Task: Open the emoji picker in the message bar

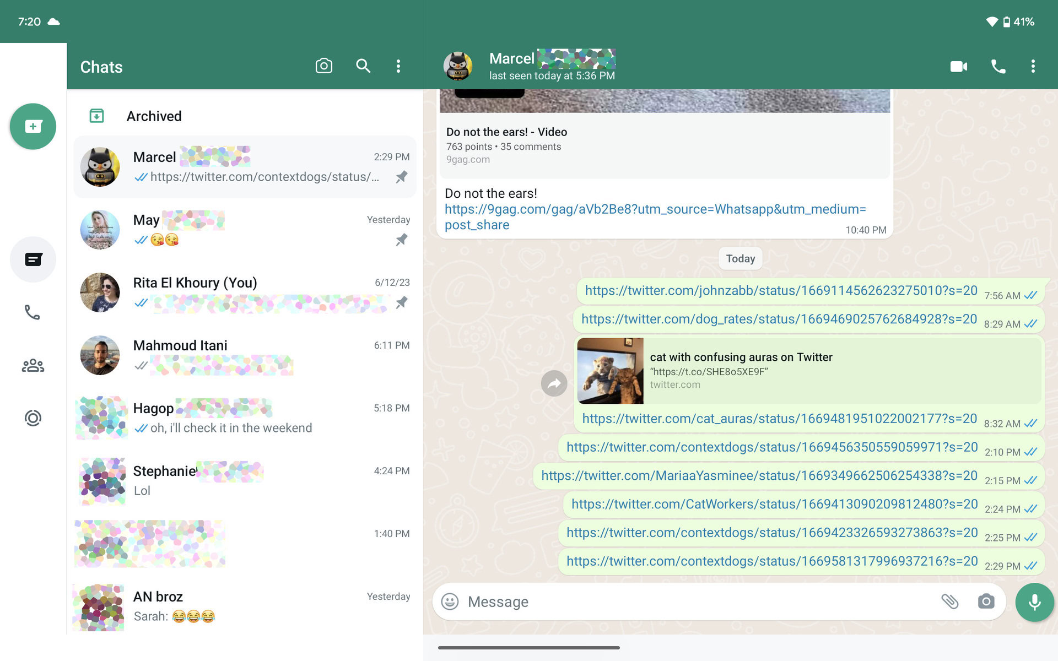Action: click(x=451, y=602)
